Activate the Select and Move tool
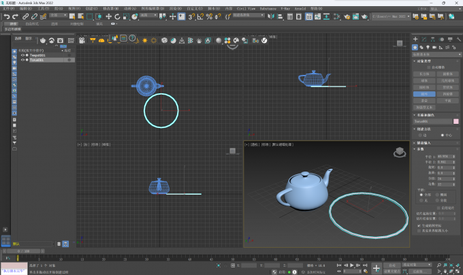This screenshot has height=275, width=463. point(109,16)
